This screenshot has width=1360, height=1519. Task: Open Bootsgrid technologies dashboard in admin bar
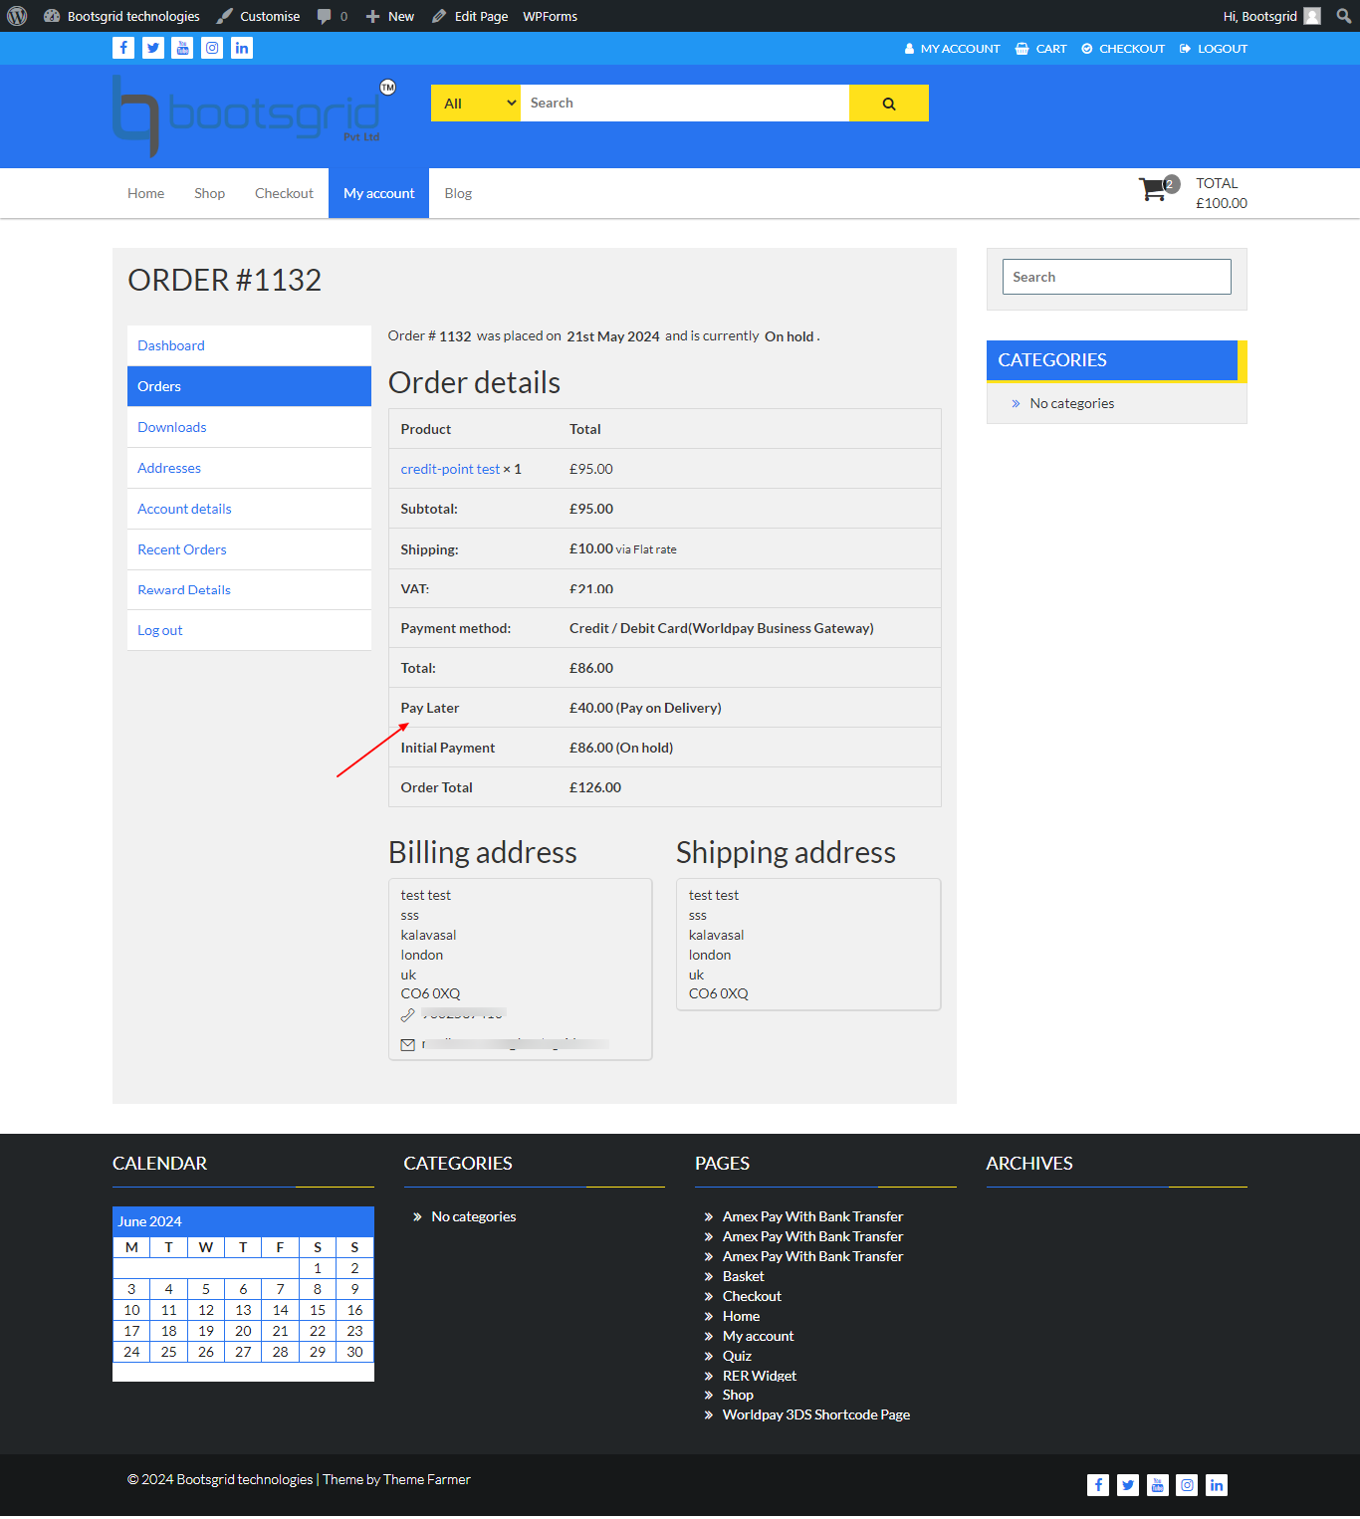[x=121, y=16]
